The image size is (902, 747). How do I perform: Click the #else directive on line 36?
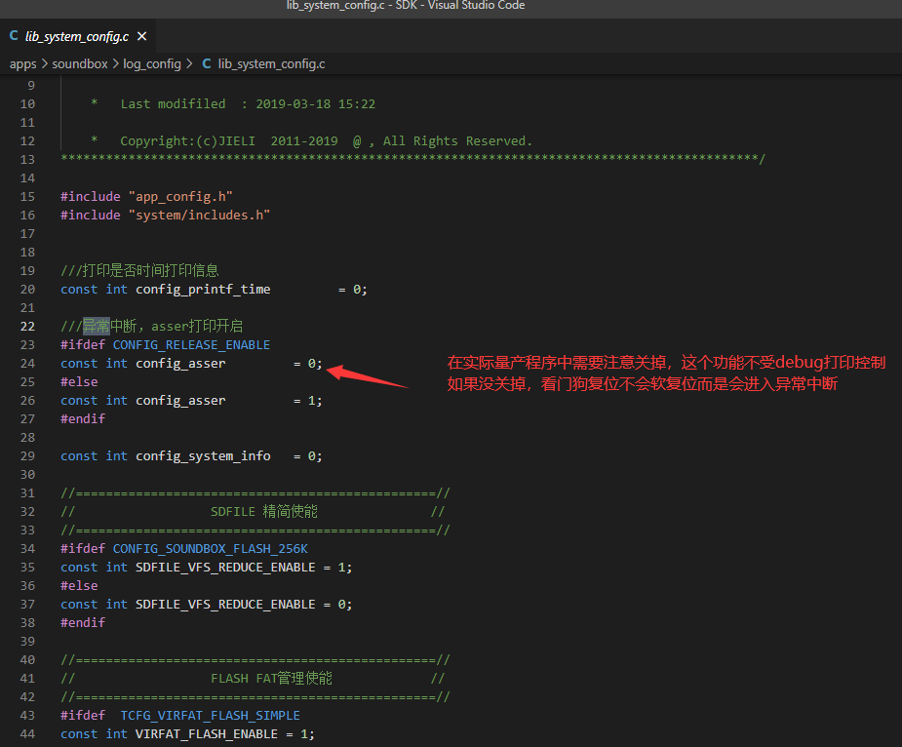pos(79,586)
